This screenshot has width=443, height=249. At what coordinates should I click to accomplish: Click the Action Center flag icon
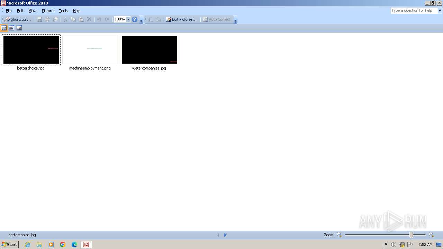coord(410,245)
